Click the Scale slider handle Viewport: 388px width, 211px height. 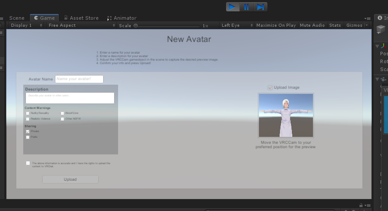tap(136, 26)
